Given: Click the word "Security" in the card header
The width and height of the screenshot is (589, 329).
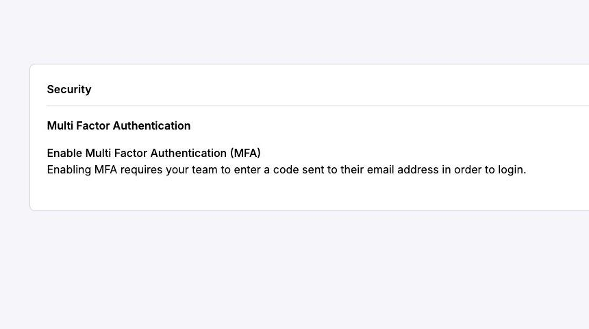Looking at the screenshot, I should (x=69, y=90).
